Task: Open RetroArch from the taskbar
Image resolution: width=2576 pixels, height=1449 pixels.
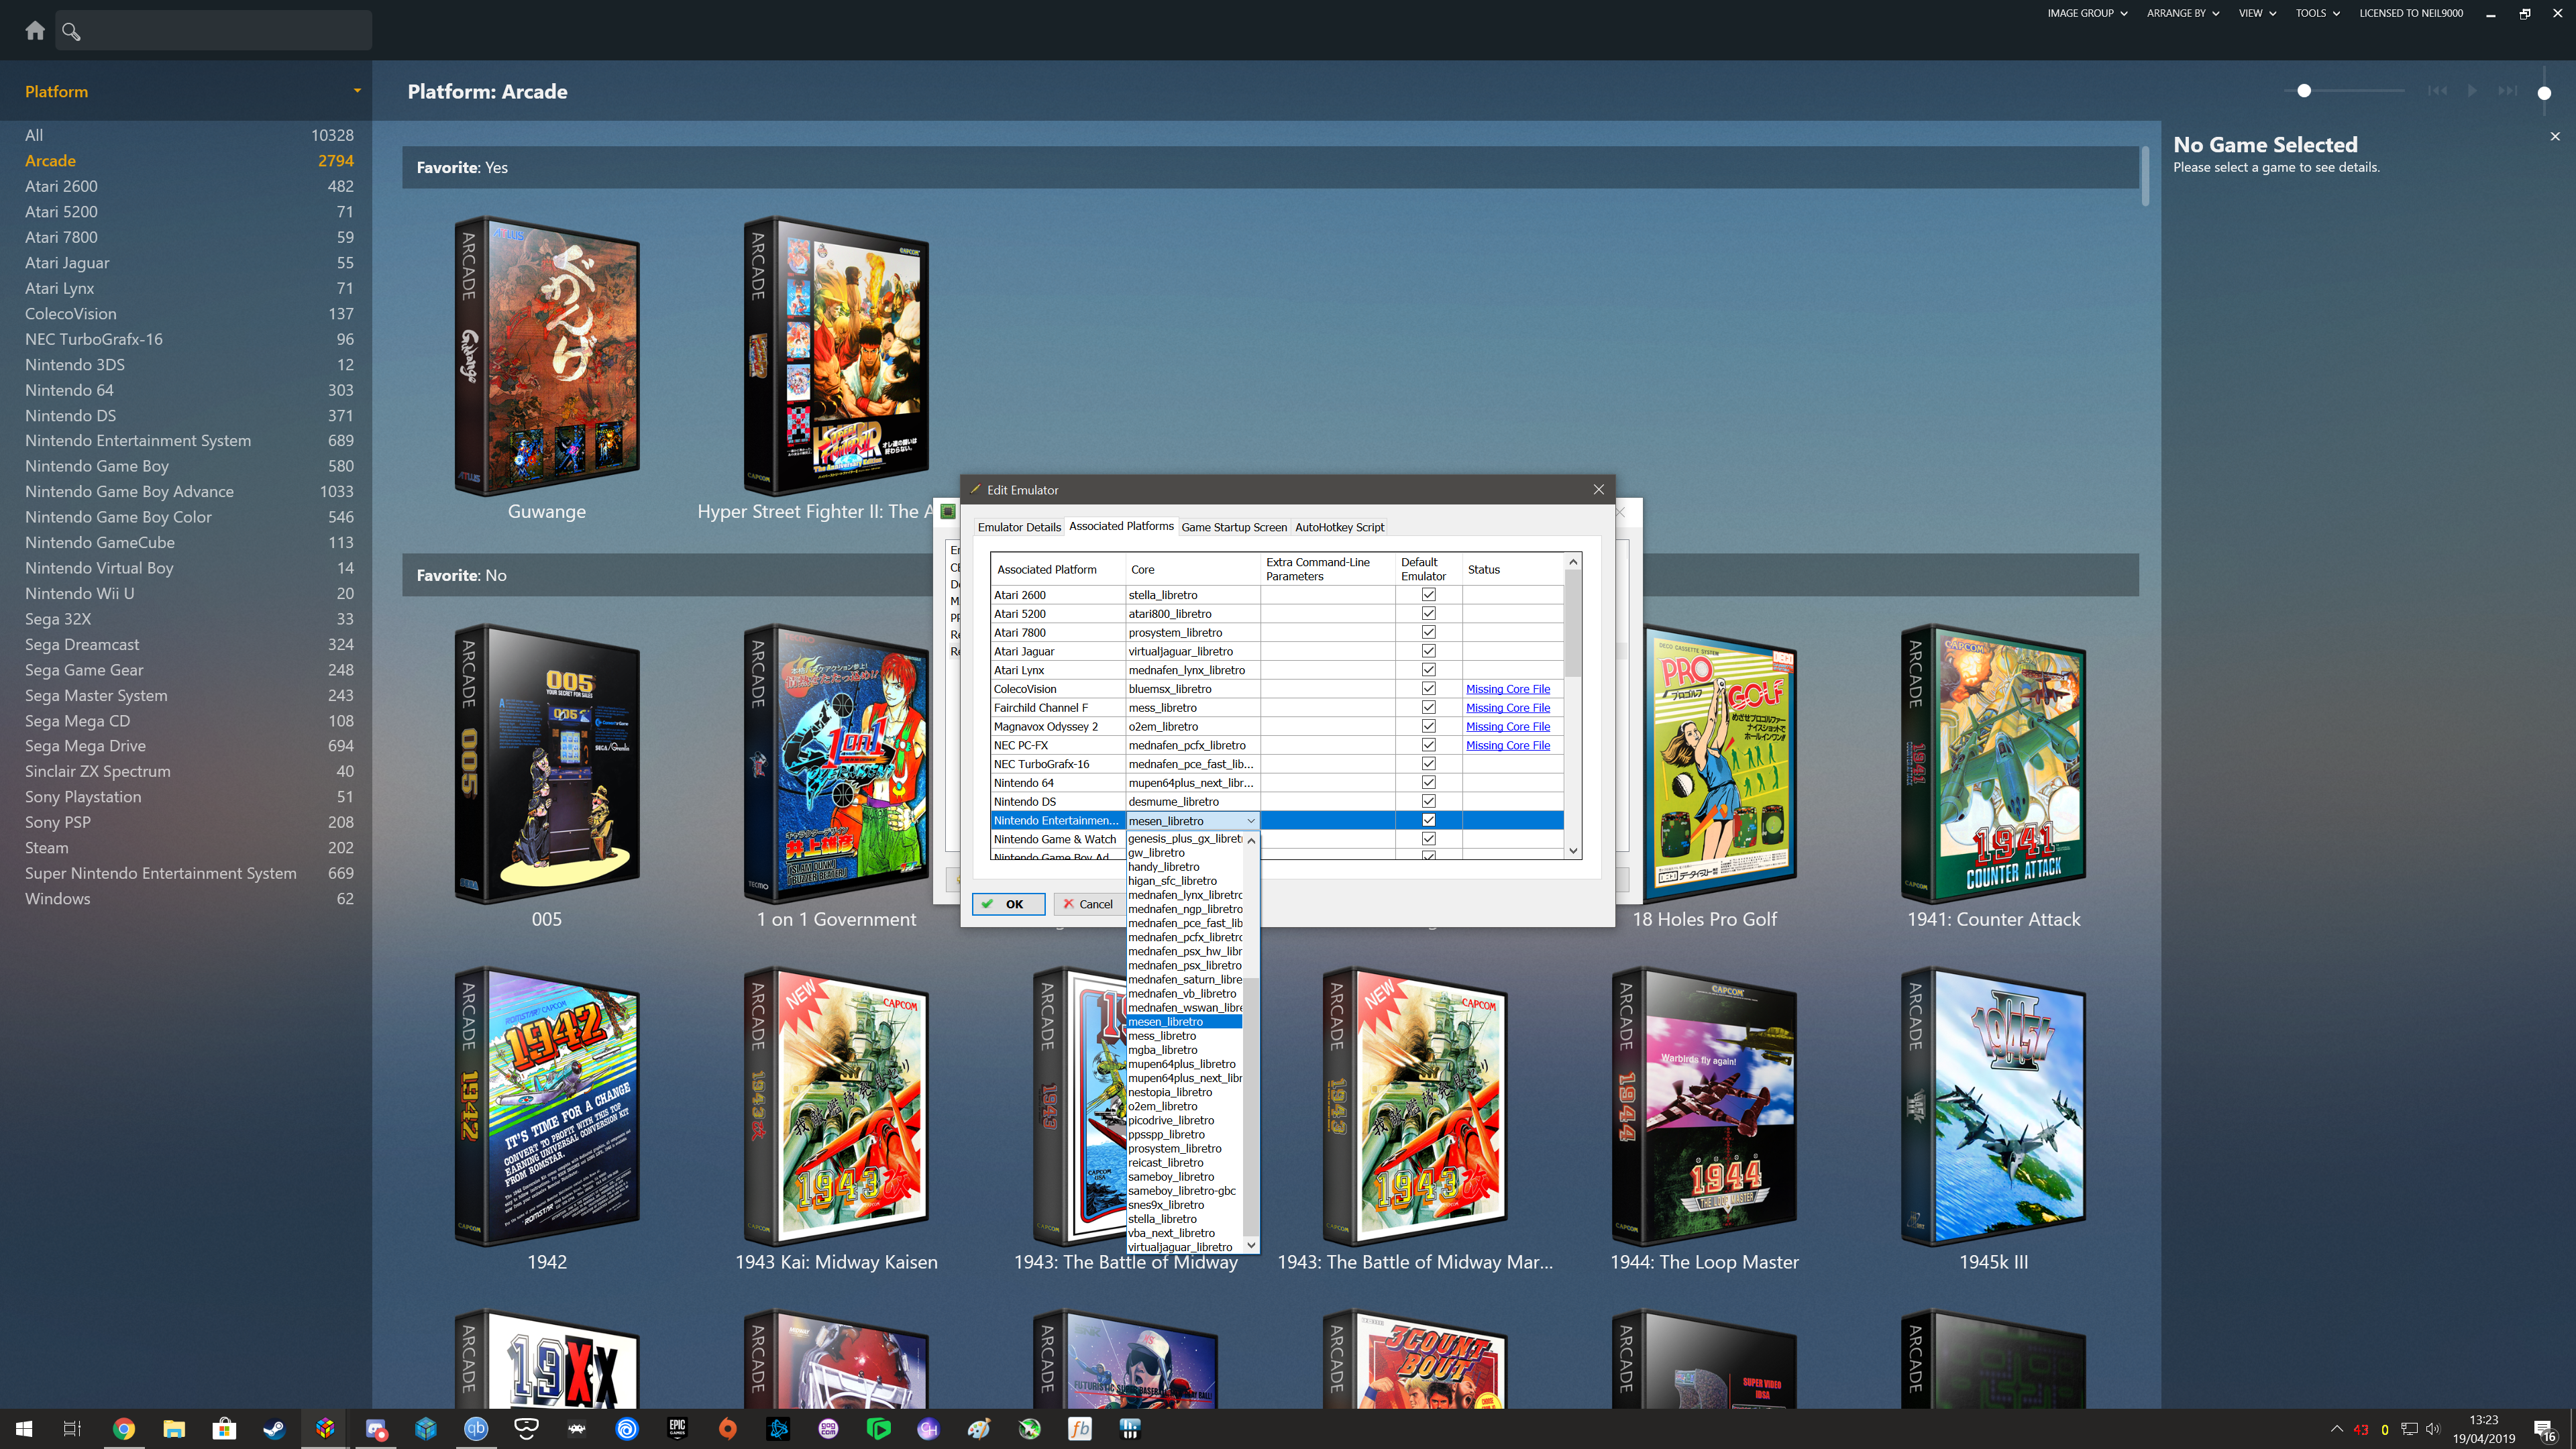Action: tap(576, 1428)
